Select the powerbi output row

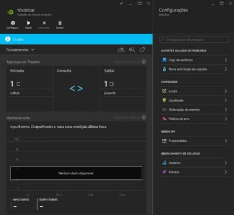(x=123, y=93)
